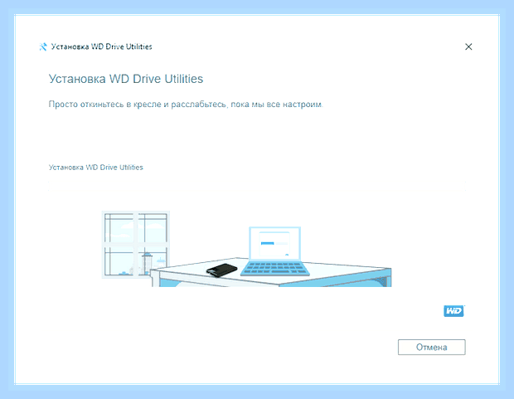Click the title bar text 'Установка WD Drive Utilities'

102,46
